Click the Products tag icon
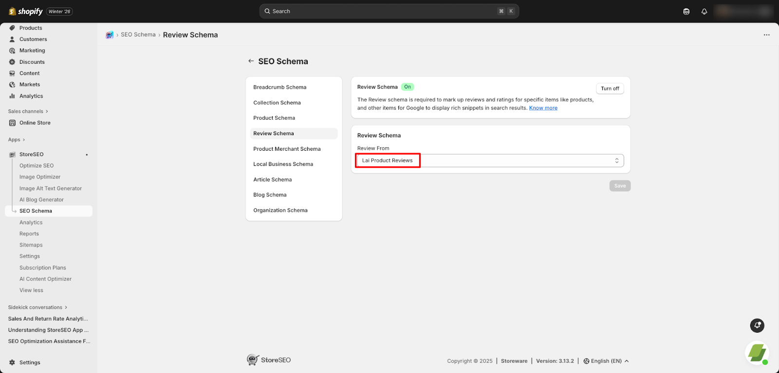Viewport: 779px width, 373px height. click(12, 28)
